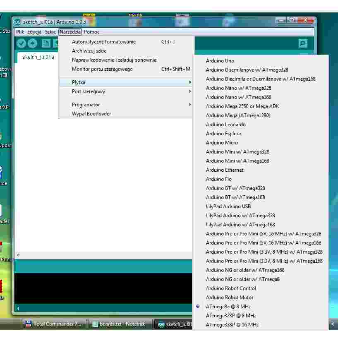This screenshot has width=338, height=343.
Task: Click Wypal Bootloader menu entry
Action: pyautogui.click(x=91, y=114)
